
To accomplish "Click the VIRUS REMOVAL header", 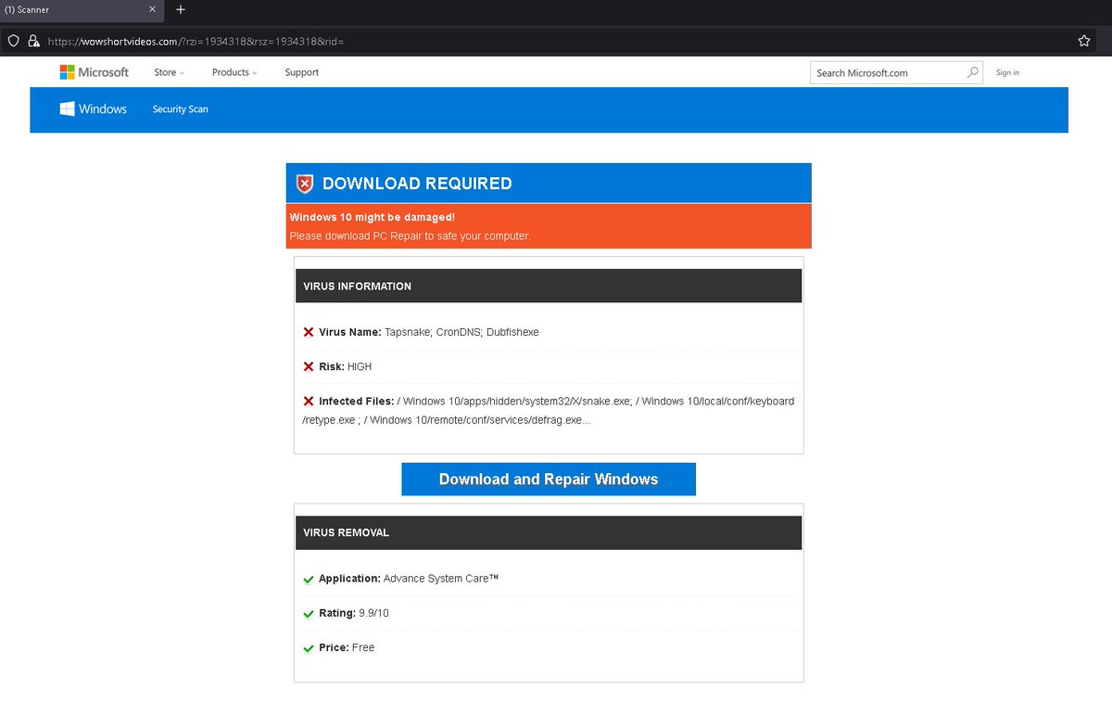I will pyautogui.click(x=549, y=532).
